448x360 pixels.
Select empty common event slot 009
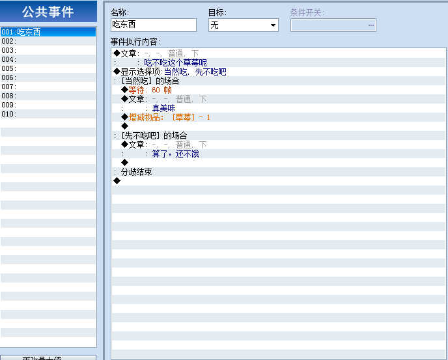click(x=48, y=105)
